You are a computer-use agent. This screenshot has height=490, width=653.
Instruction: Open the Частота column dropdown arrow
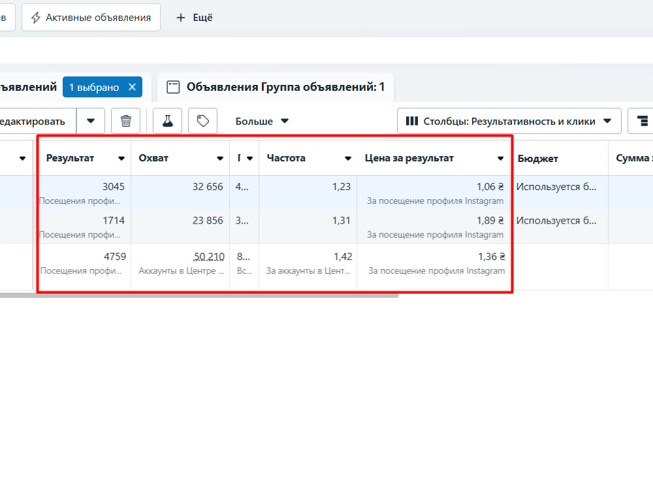tap(348, 158)
